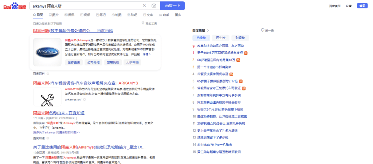Image resolution: width=373 pixels, height=164 pixels.
Task: Click 热 badge next to 路虎 topic
Action: tap(246, 53)
